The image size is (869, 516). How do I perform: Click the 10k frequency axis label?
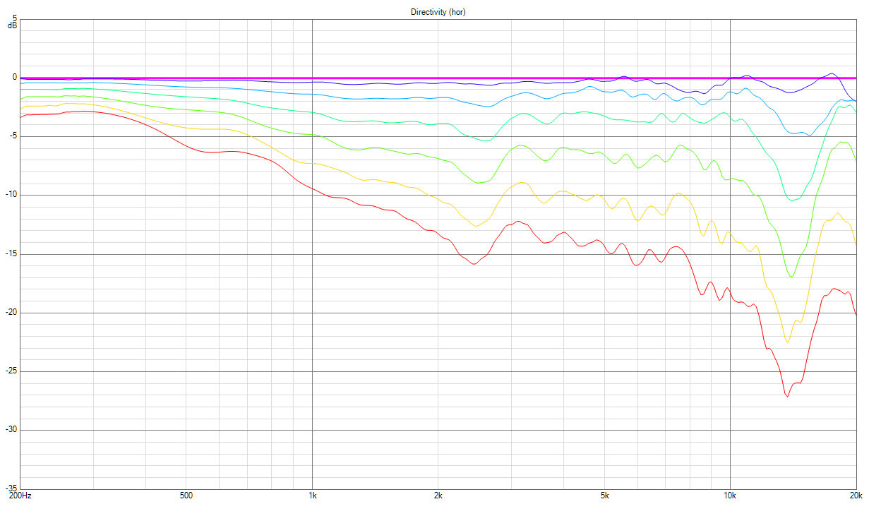[730, 496]
